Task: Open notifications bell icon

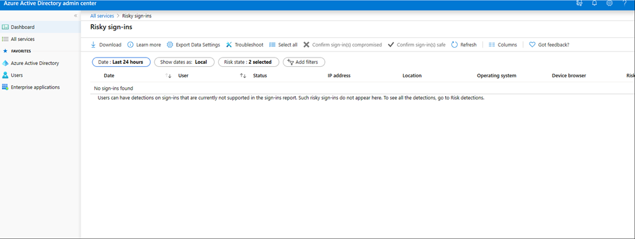Action: point(595,3)
